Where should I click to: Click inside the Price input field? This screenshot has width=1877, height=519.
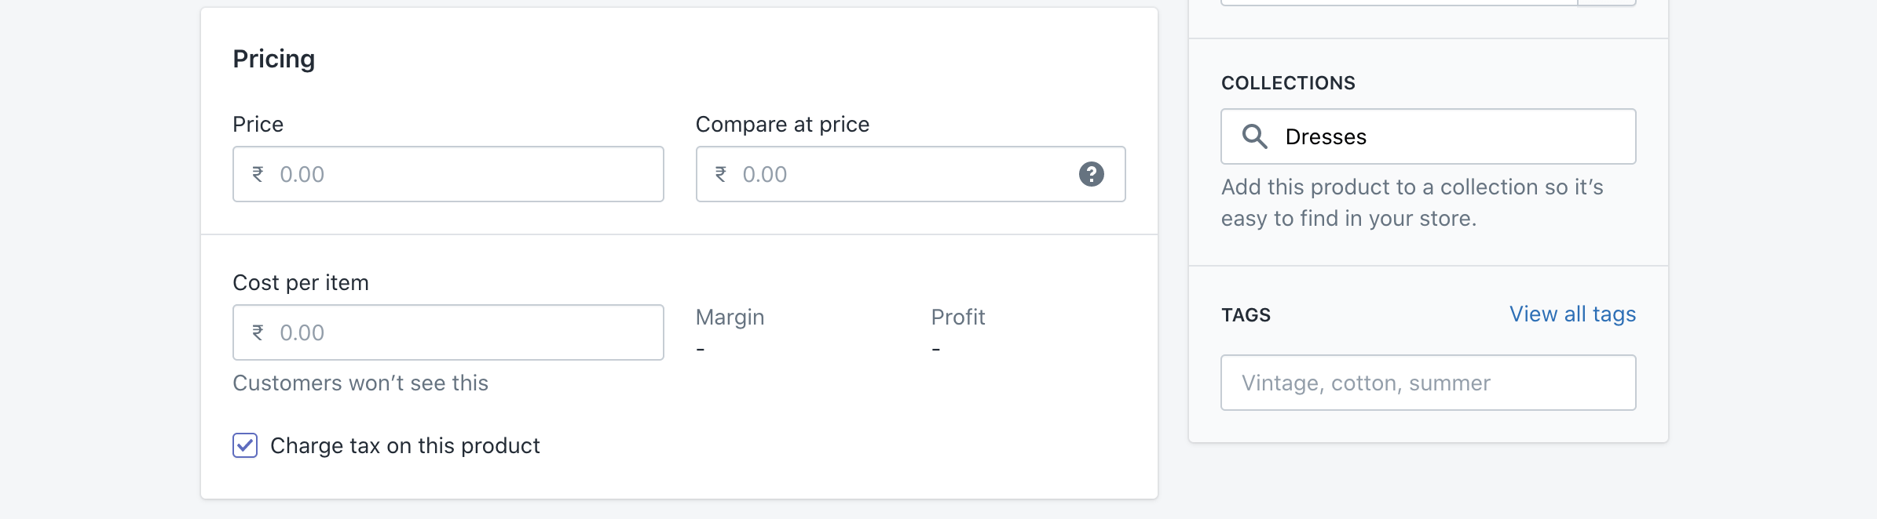[448, 174]
